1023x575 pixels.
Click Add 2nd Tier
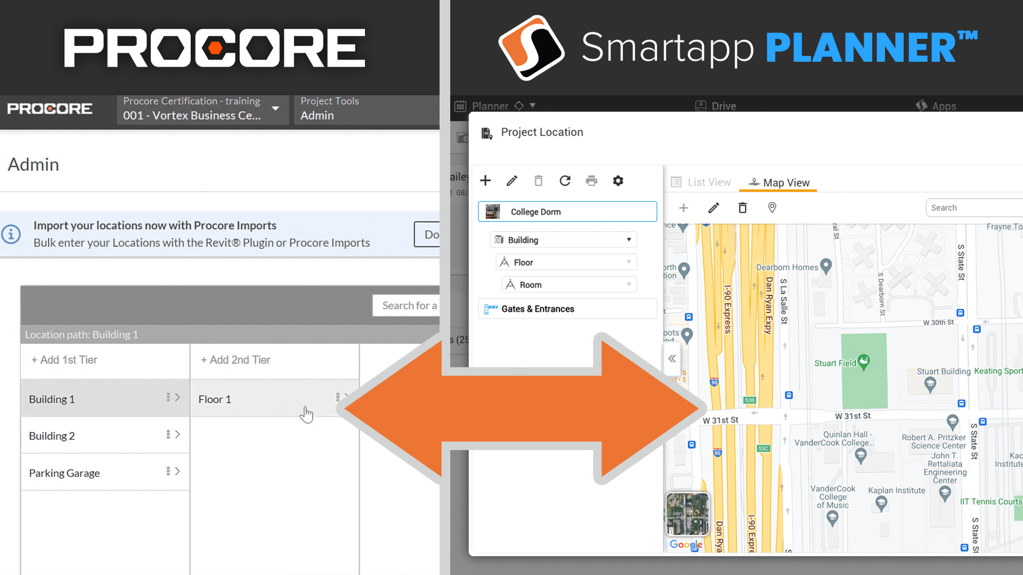(x=236, y=360)
